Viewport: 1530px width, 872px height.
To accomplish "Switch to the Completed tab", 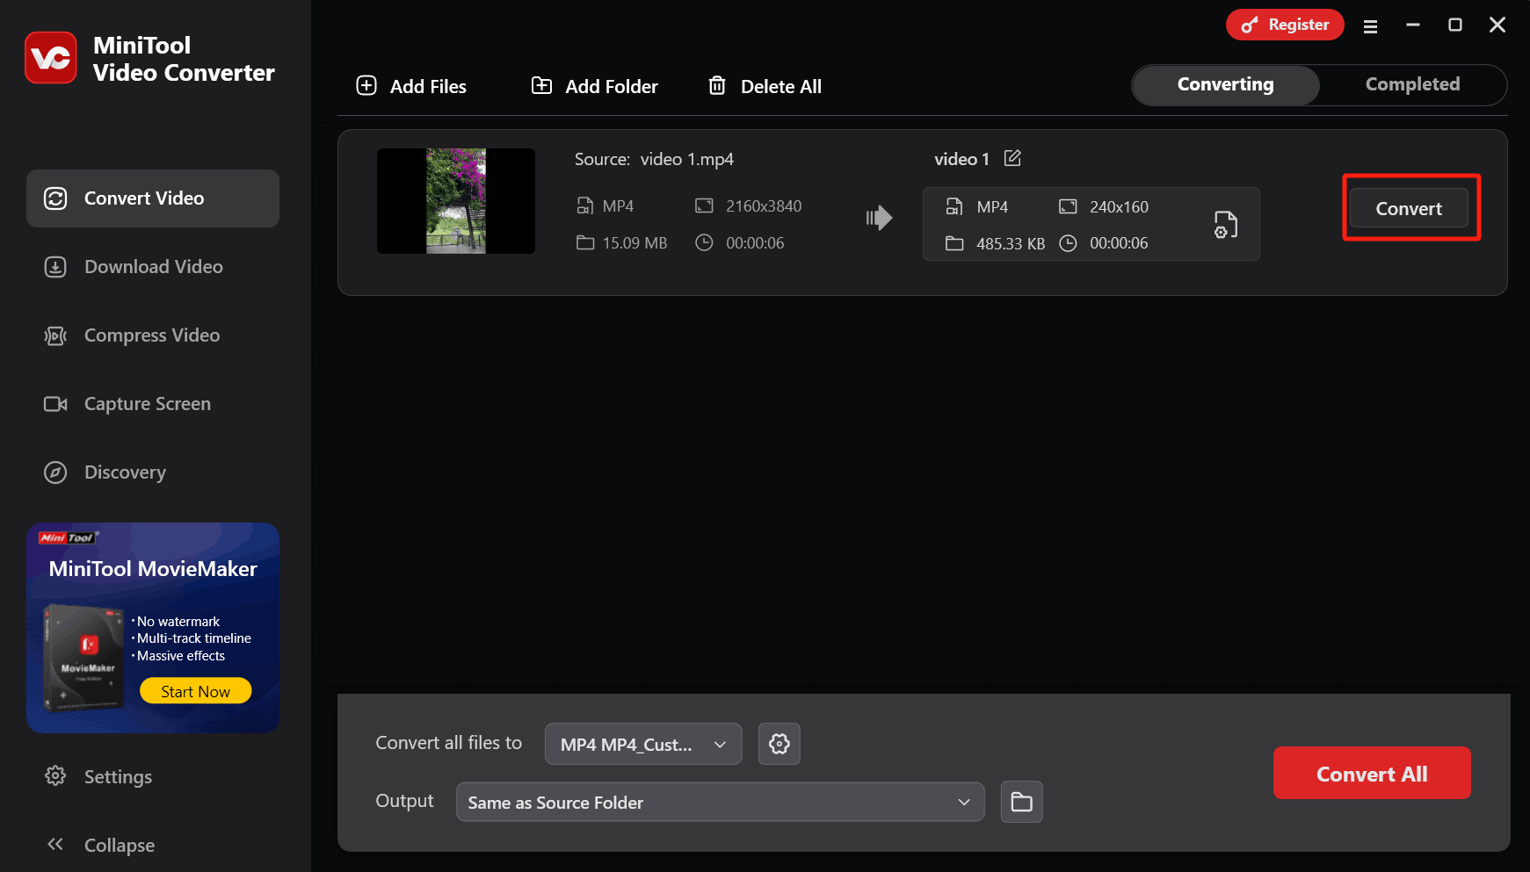I will pyautogui.click(x=1412, y=84).
